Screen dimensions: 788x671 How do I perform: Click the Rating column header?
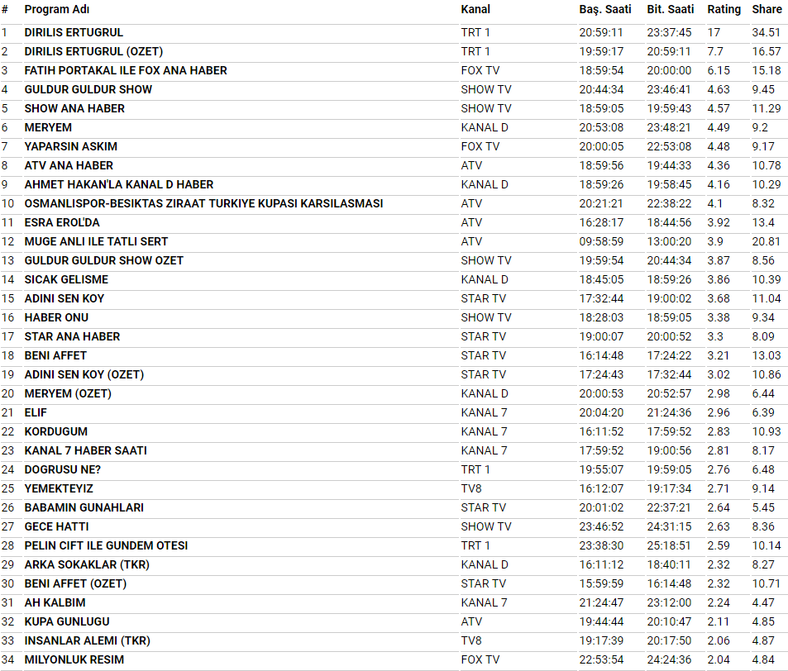pyautogui.click(x=724, y=9)
